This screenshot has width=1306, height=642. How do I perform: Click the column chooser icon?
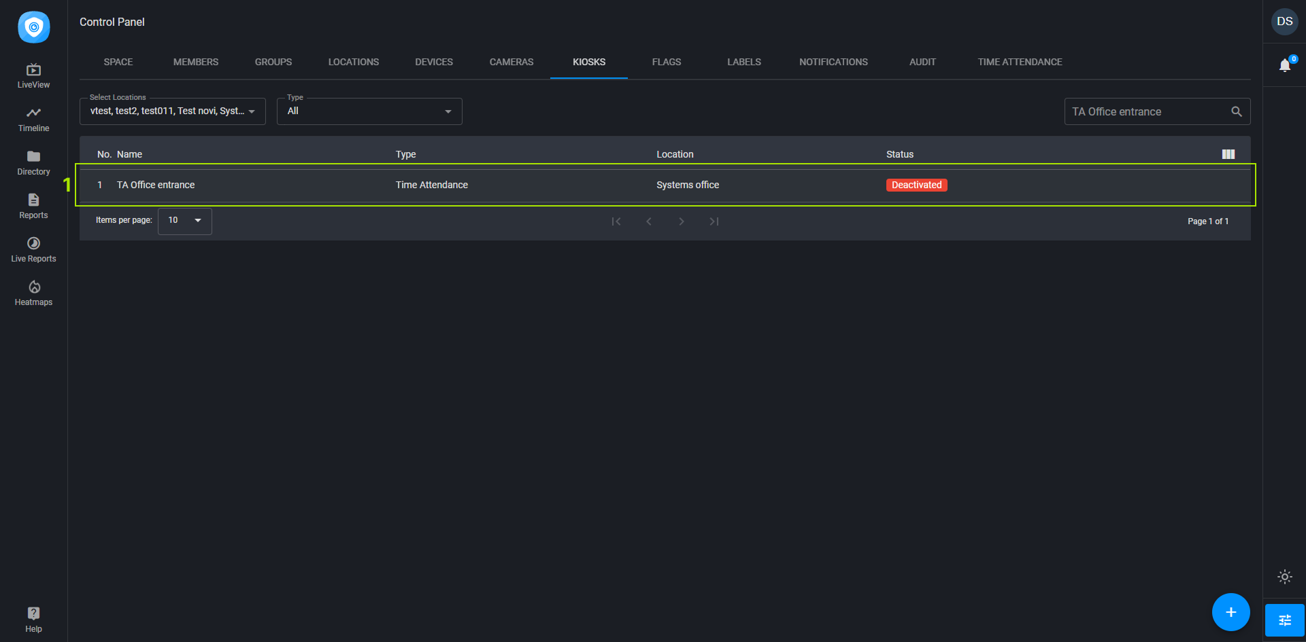(1228, 154)
